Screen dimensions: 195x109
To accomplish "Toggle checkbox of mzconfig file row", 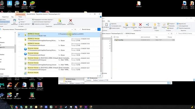I will [115, 40].
